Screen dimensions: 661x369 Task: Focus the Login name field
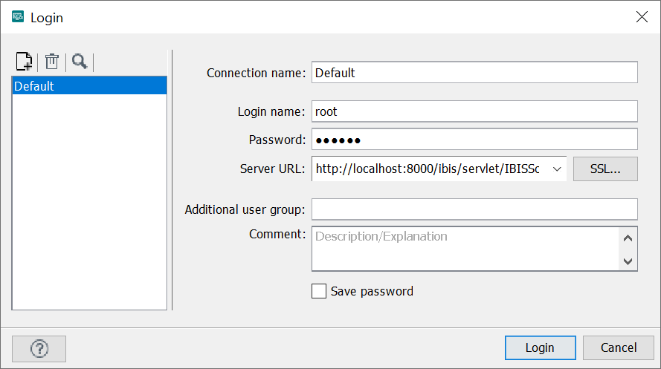click(474, 111)
